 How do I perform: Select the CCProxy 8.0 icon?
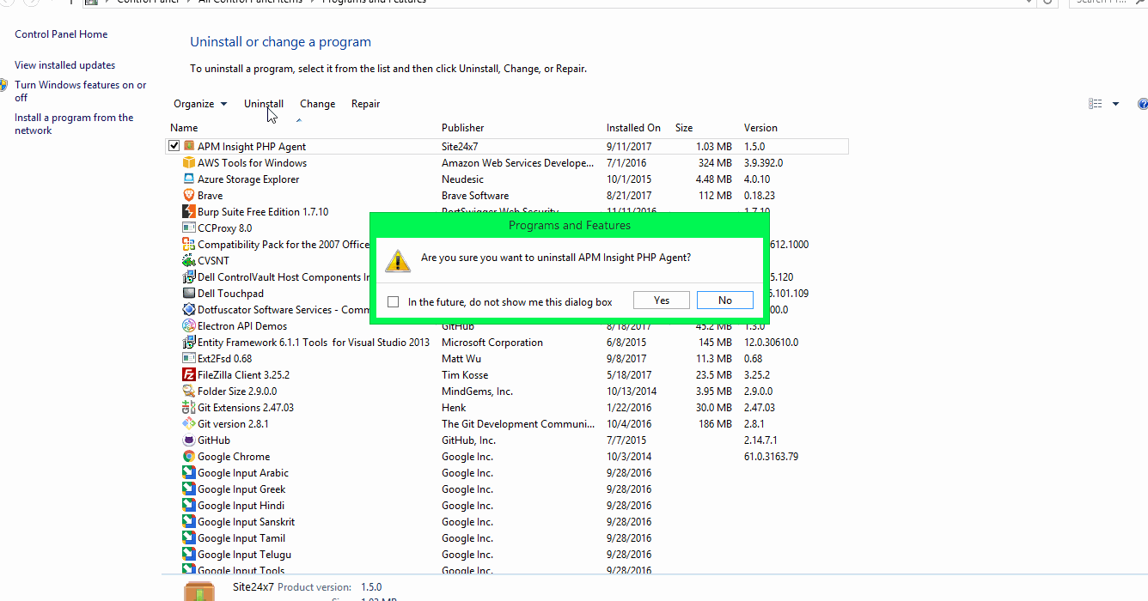188,228
